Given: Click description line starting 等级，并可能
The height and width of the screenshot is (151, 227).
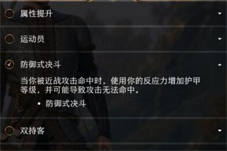Looking at the screenshot, I should pos(79,90).
